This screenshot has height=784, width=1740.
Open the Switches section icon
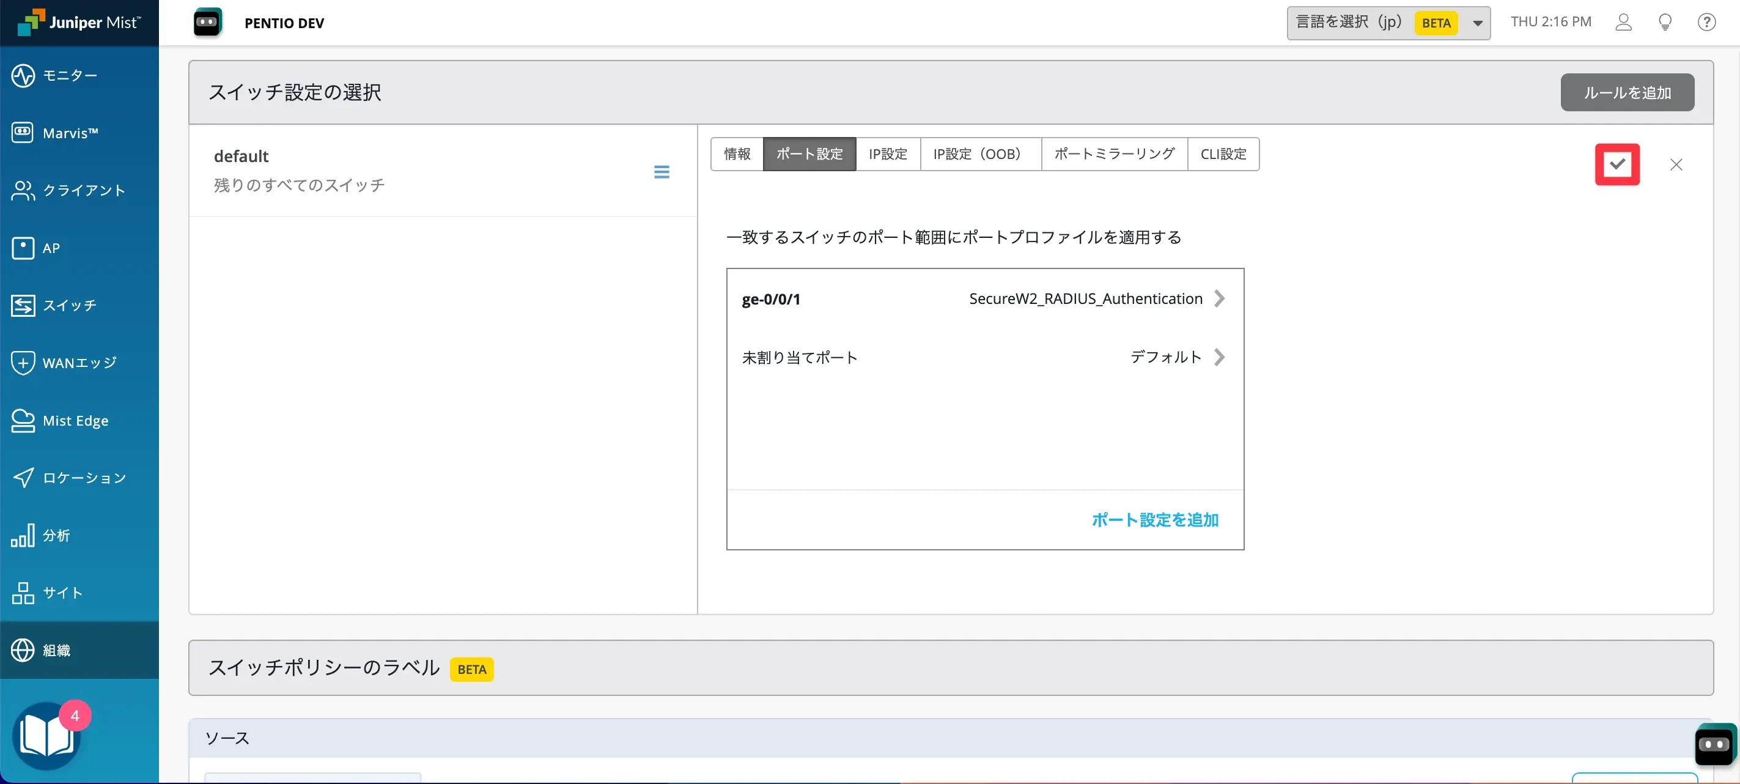23,306
